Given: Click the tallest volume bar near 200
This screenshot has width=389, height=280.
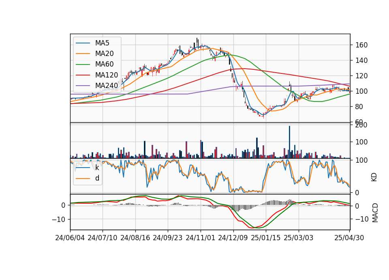Looking at the screenshot, I should click(289, 142).
